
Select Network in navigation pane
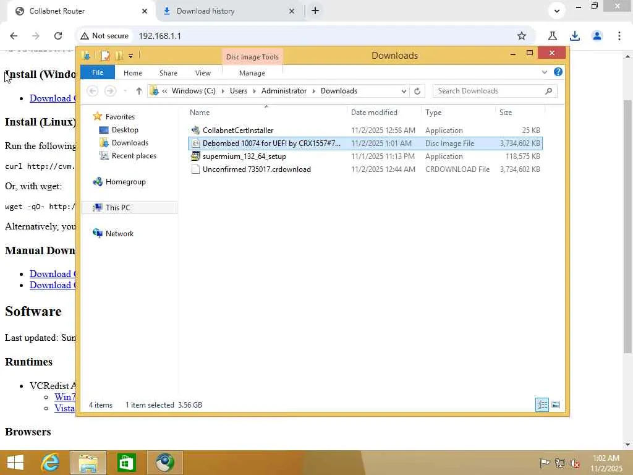tap(119, 233)
